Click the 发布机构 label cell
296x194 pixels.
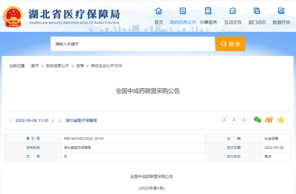pyautogui.click(x=33, y=148)
